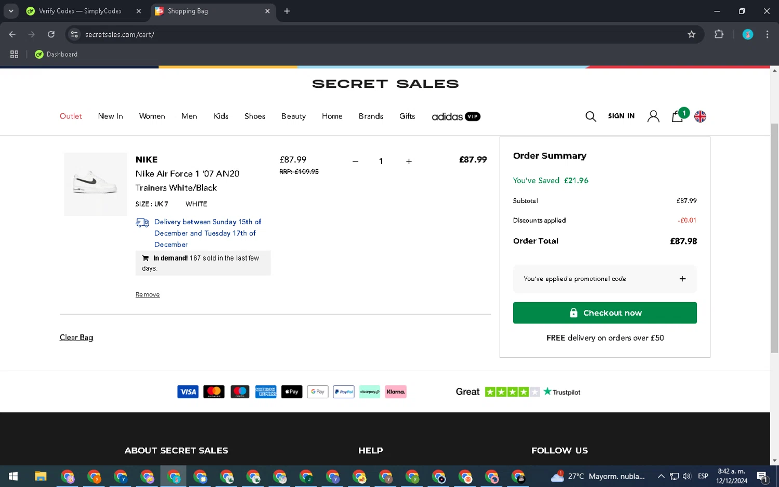Remove the Nike trainers from bag
The image size is (779, 487).
147,294
